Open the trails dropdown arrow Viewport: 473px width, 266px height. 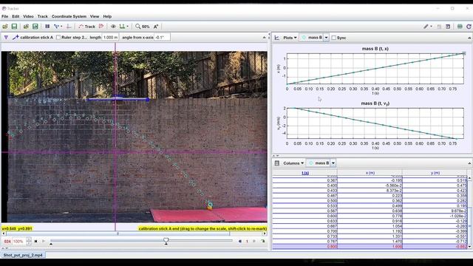pyautogui.click(x=127, y=27)
